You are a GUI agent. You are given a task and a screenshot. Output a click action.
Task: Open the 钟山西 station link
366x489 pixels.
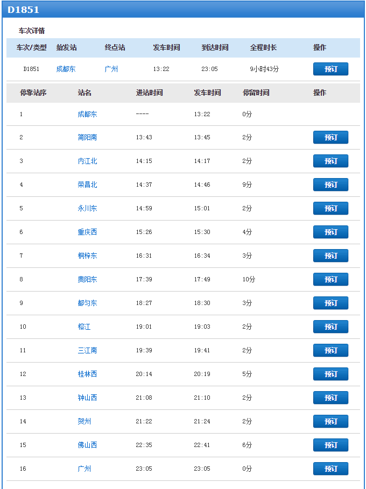click(87, 398)
